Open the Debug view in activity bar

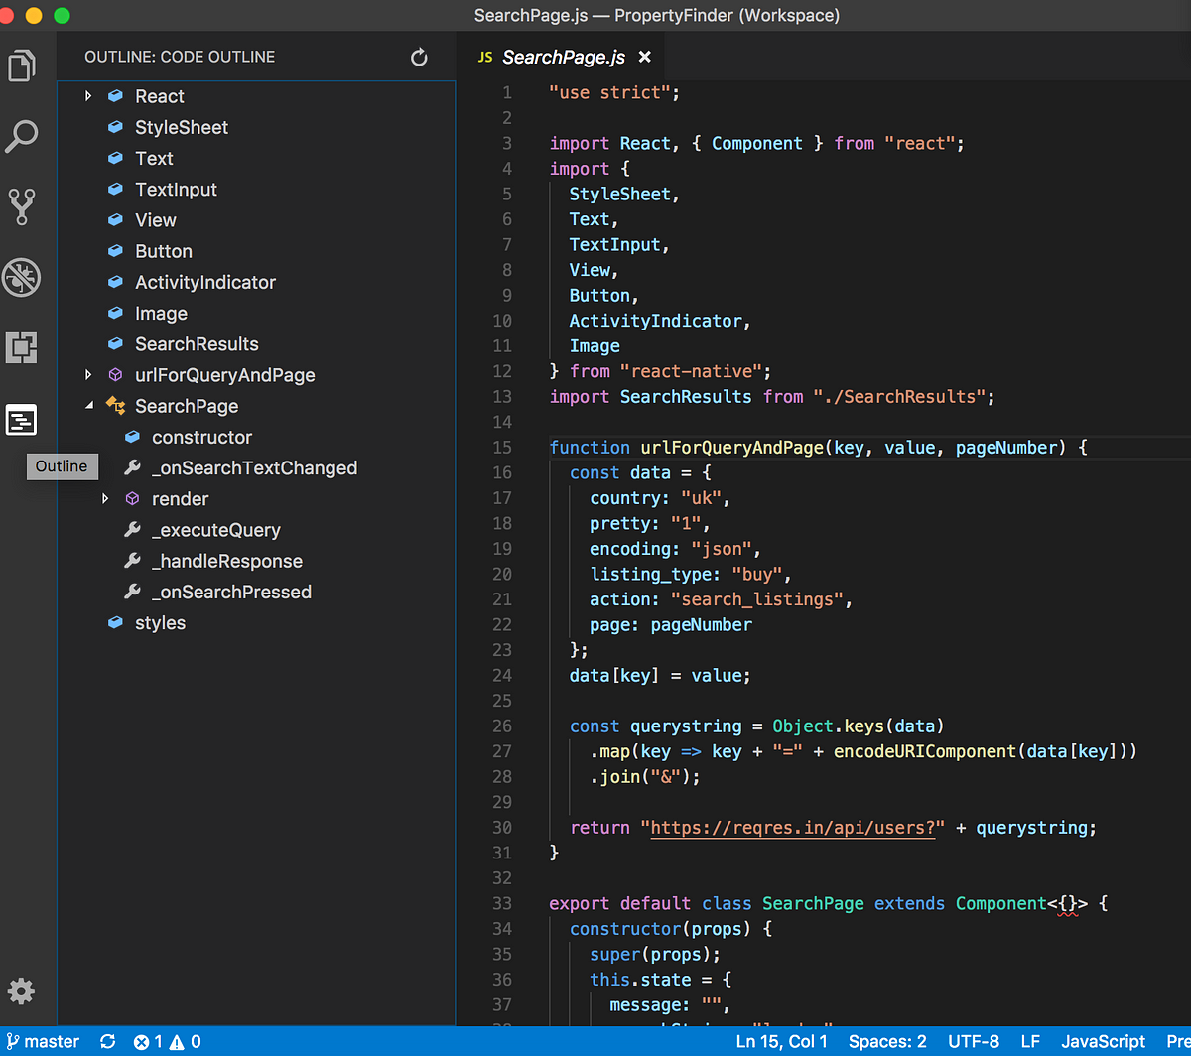[22, 278]
